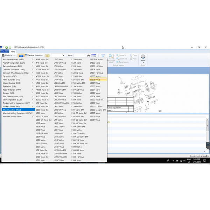This screenshot has height=210, width=210.
Task: Expand Backhoe Loaders (BHL) submenu
Action: pyautogui.click(x=18, y=66)
